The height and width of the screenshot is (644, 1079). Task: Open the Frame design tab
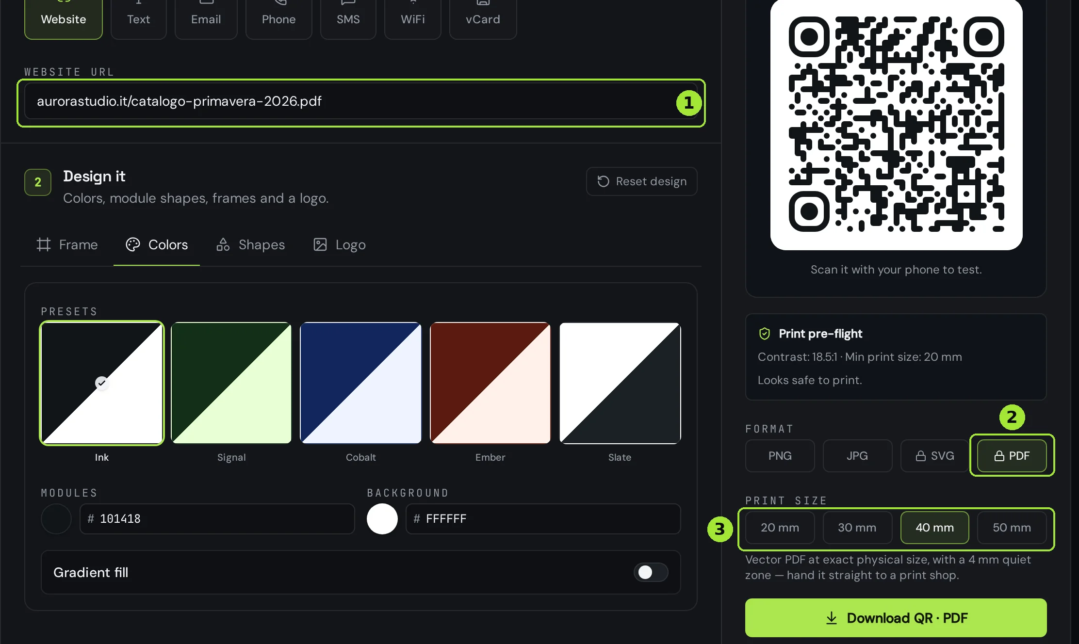point(67,244)
